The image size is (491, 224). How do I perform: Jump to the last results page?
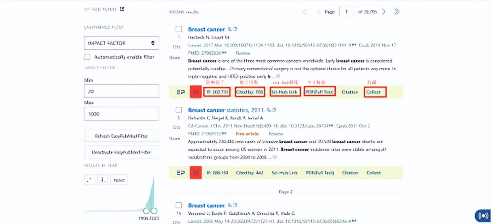[x=397, y=12]
